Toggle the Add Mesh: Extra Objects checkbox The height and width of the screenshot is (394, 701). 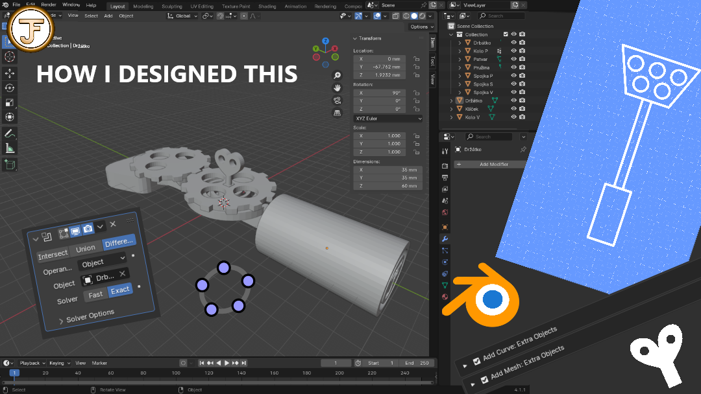[x=484, y=380]
